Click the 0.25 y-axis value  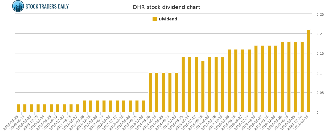(320, 14)
